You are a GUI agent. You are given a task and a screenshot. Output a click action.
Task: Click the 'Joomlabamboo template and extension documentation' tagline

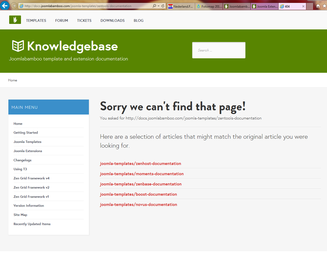point(68,59)
